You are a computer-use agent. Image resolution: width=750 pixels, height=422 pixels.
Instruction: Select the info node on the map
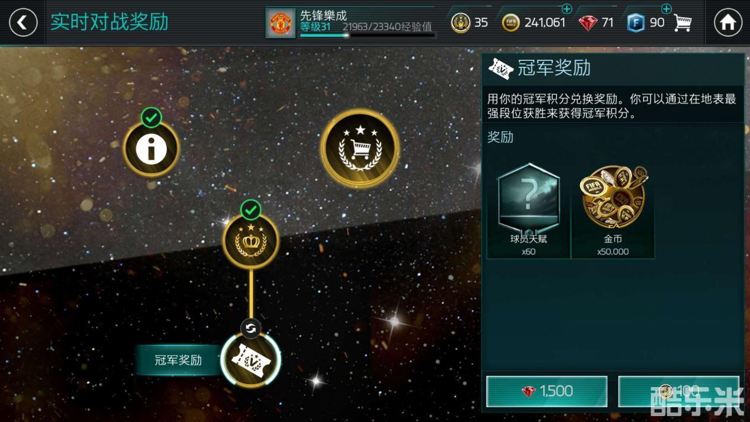click(151, 149)
